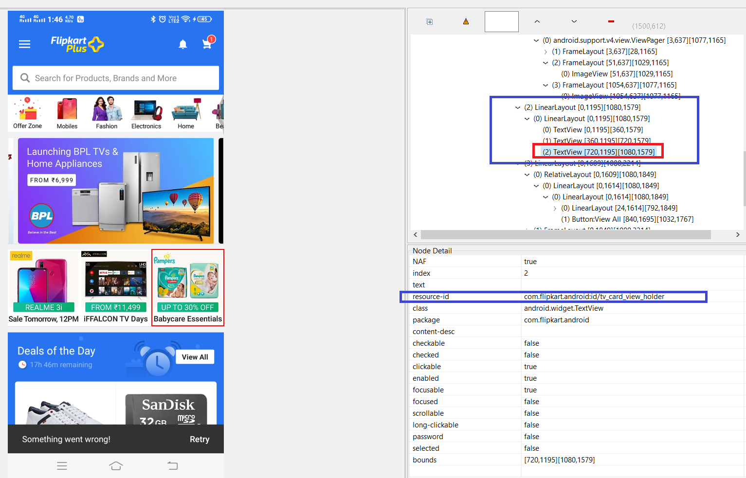The height and width of the screenshot is (478, 746).
Task: Go to next search result arrow
Action: (574, 21)
